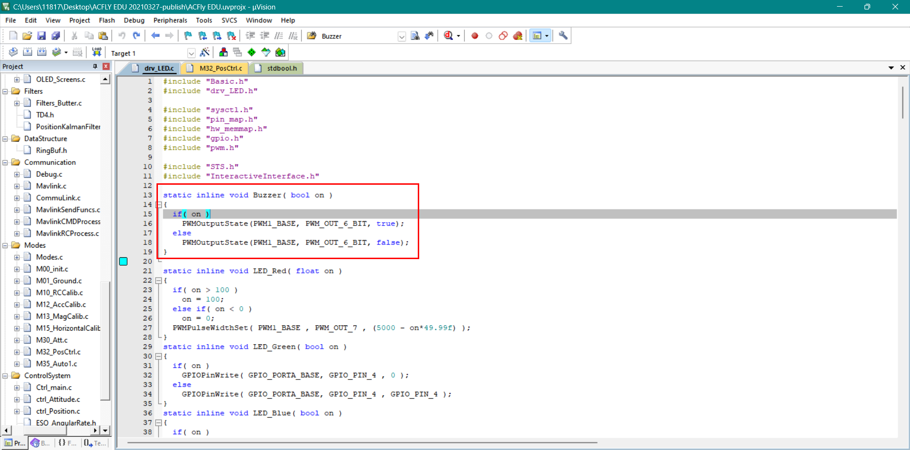
Task: Open the Configuration wrench icon
Action: tap(563, 36)
